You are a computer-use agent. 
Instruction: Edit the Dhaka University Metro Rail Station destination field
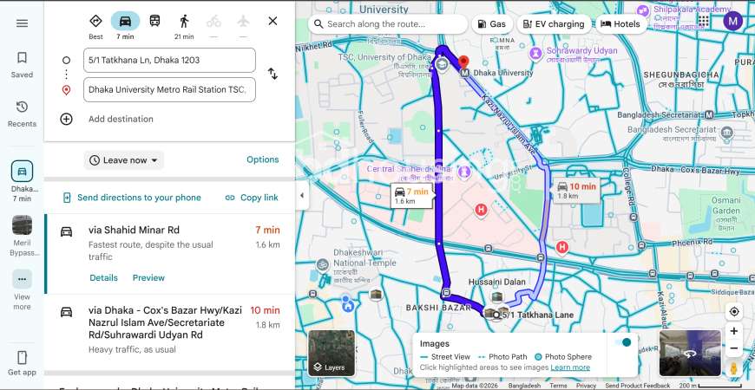pos(169,89)
